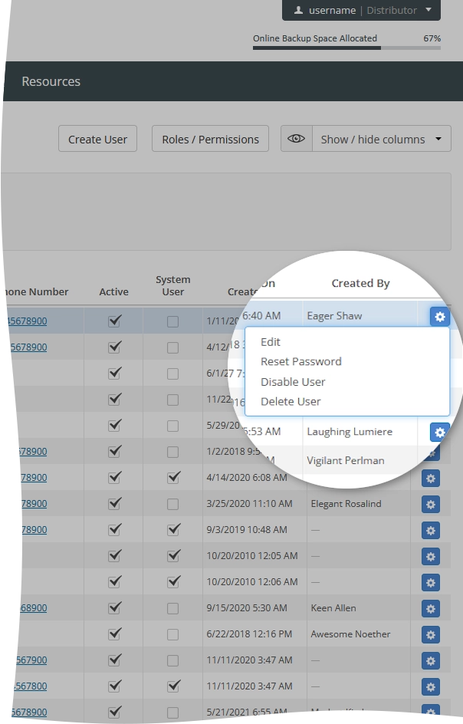The width and height of the screenshot is (463, 724).
Task: Click Laughing Lumiere name cell
Action: (x=350, y=432)
